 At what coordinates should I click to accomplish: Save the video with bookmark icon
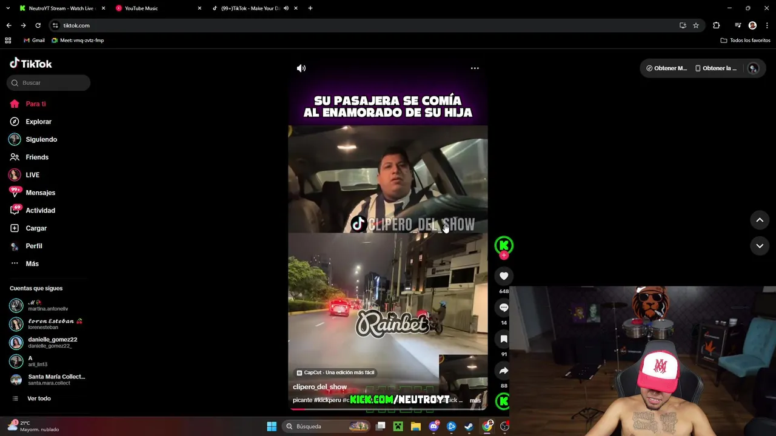pyautogui.click(x=504, y=339)
